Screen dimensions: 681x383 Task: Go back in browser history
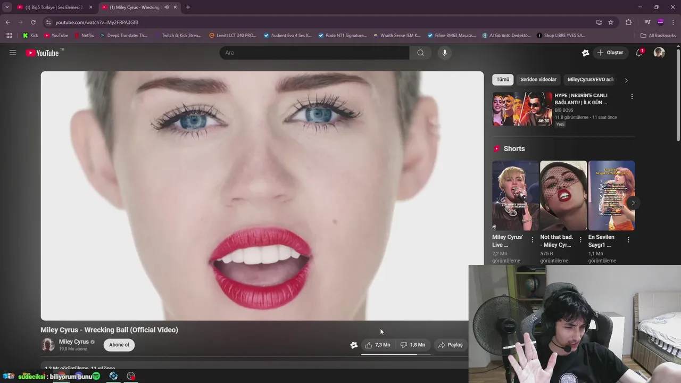tap(7, 22)
